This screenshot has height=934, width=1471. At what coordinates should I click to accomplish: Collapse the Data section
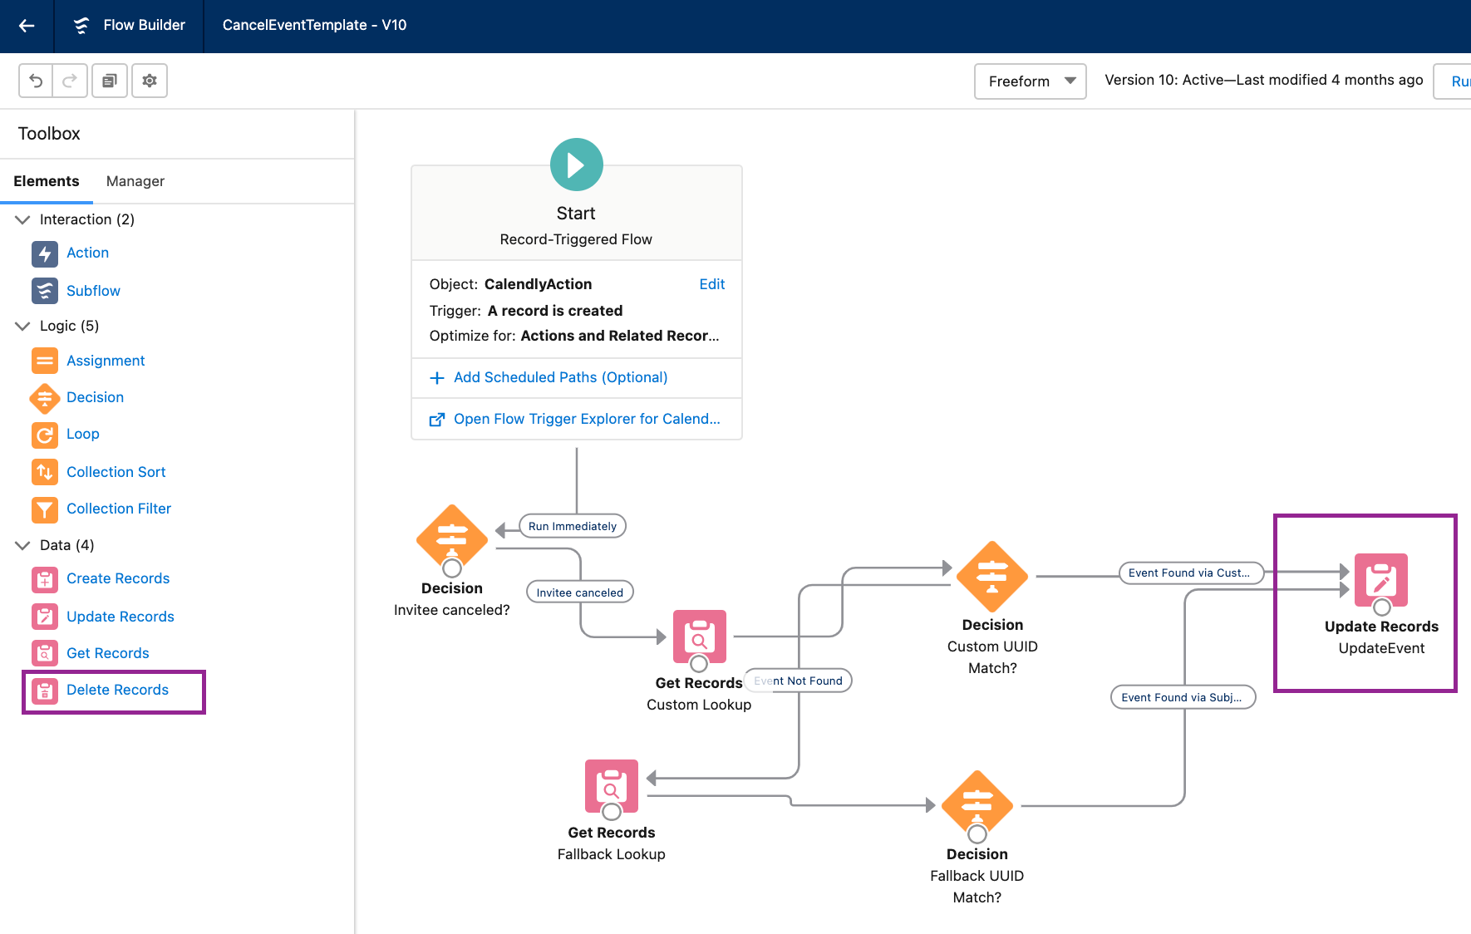[x=22, y=545]
